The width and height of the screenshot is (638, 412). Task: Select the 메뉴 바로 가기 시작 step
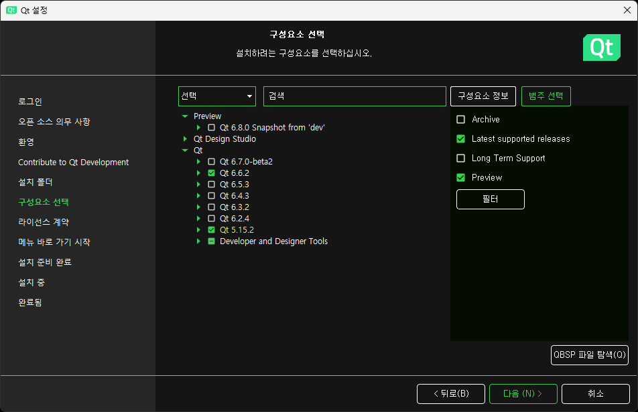click(x=54, y=242)
